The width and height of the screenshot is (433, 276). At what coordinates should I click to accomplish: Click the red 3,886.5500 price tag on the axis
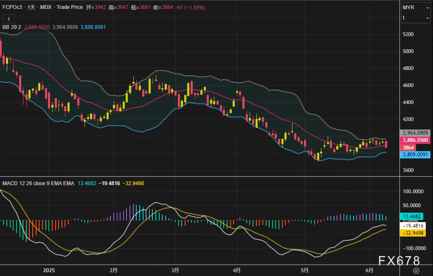416,140
